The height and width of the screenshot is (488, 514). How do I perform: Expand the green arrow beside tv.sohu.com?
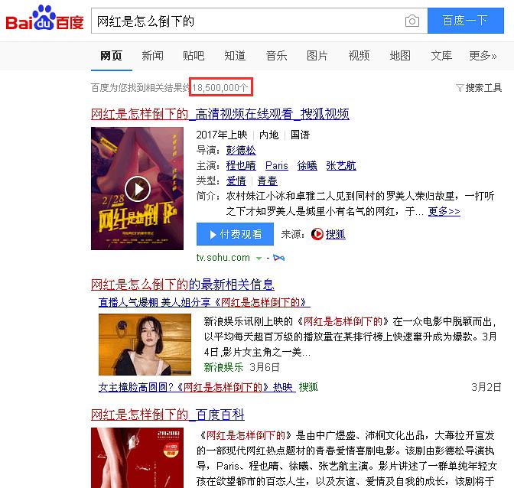(259, 259)
